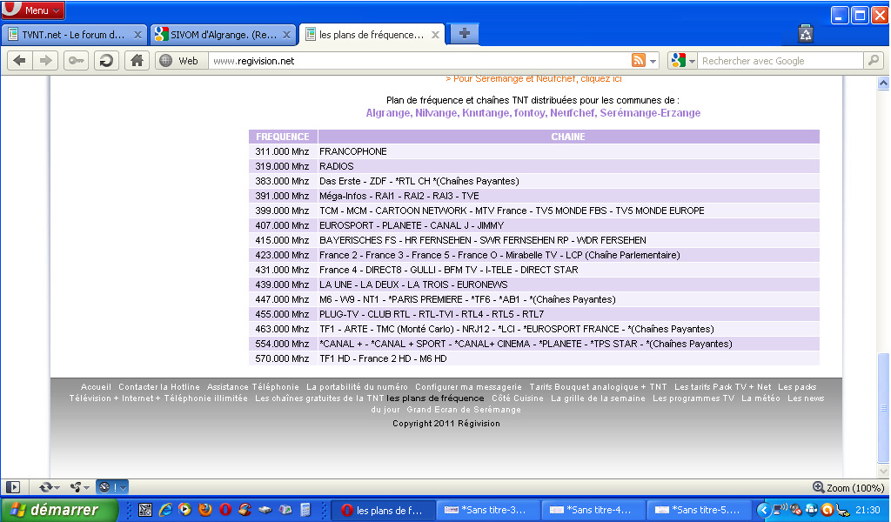Click the vertical scrollbar up arrow
This screenshot has width=891, height=522.
pyautogui.click(x=883, y=84)
